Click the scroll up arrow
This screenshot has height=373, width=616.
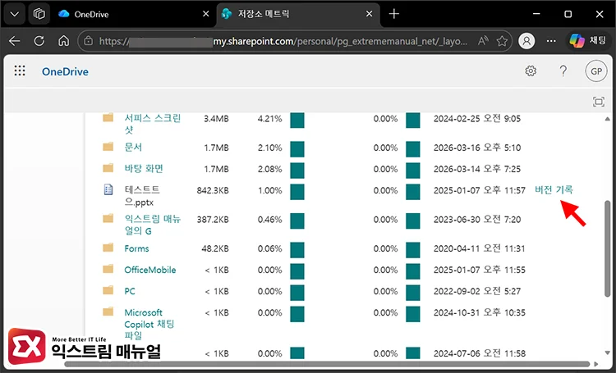click(607, 118)
